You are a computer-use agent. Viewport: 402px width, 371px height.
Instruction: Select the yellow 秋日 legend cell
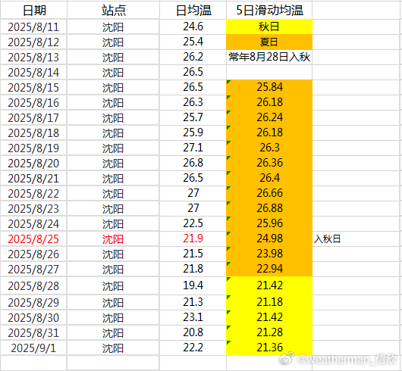click(269, 26)
